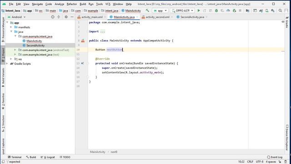
Task: Click the MainActivity editor breadcrumb at bottom
Action: tap(97, 152)
